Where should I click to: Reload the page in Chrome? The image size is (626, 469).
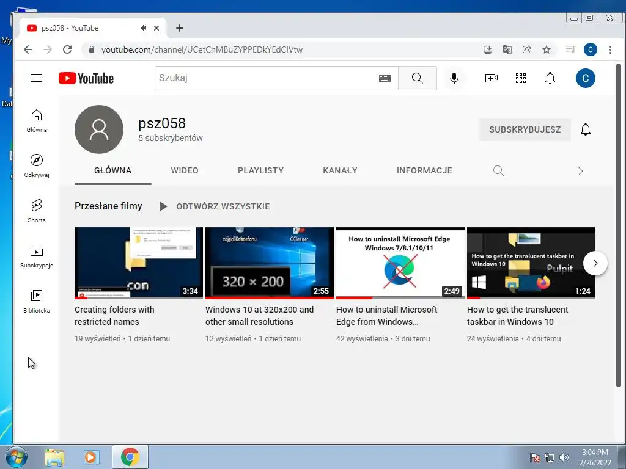coord(67,49)
